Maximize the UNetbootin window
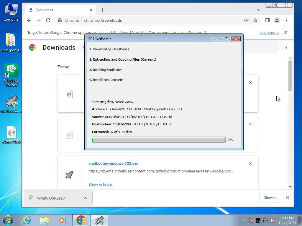302x226 pixels. click(x=226, y=39)
